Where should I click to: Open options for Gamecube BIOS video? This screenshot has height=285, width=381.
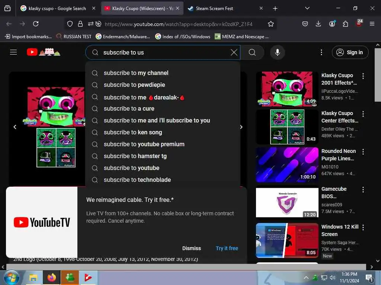pos(363,190)
